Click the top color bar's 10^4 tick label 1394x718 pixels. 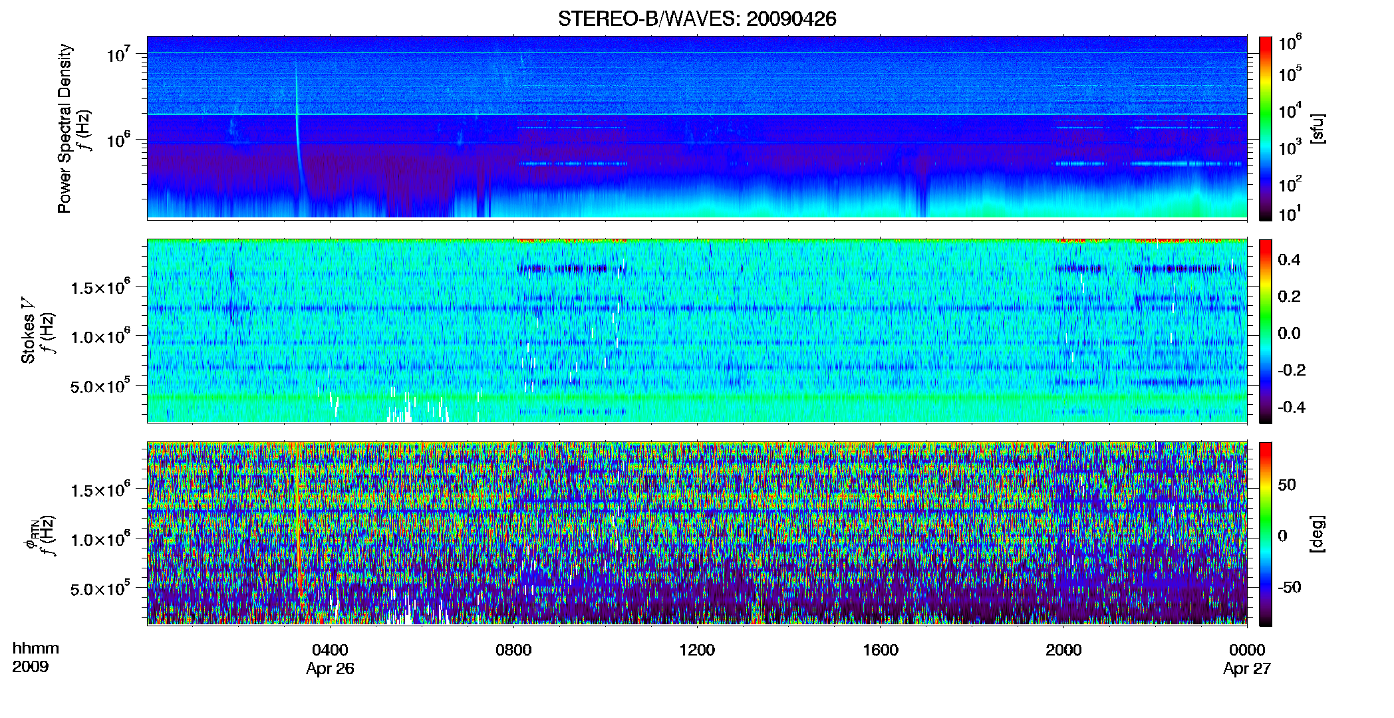pyautogui.click(x=1290, y=110)
